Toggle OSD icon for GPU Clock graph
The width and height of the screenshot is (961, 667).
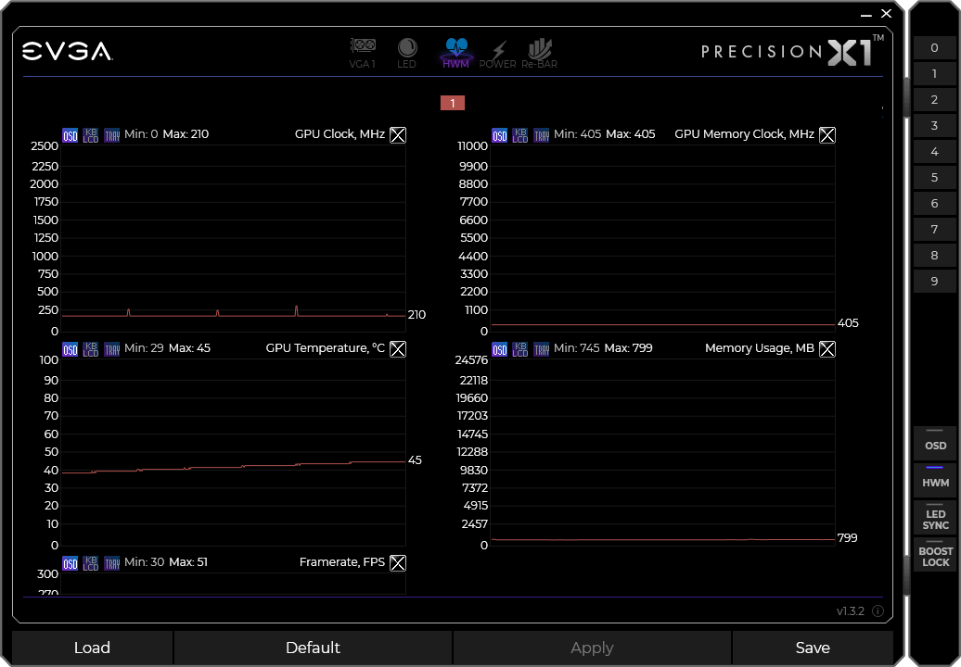pyautogui.click(x=70, y=135)
